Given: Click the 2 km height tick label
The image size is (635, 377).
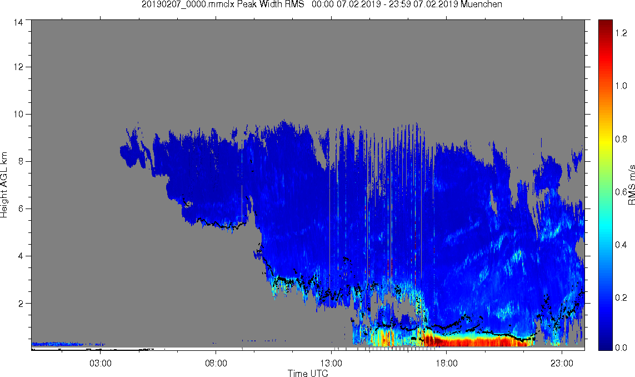Looking at the screenshot, I should click(x=21, y=303).
